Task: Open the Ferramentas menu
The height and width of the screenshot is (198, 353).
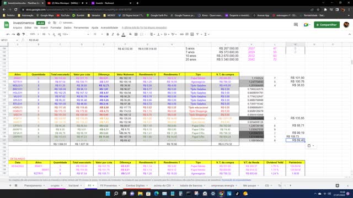Action: 81,28
